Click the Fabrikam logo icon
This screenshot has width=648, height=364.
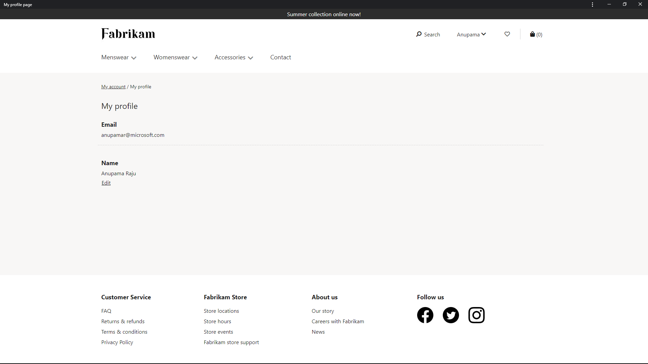(x=128, y=34)
